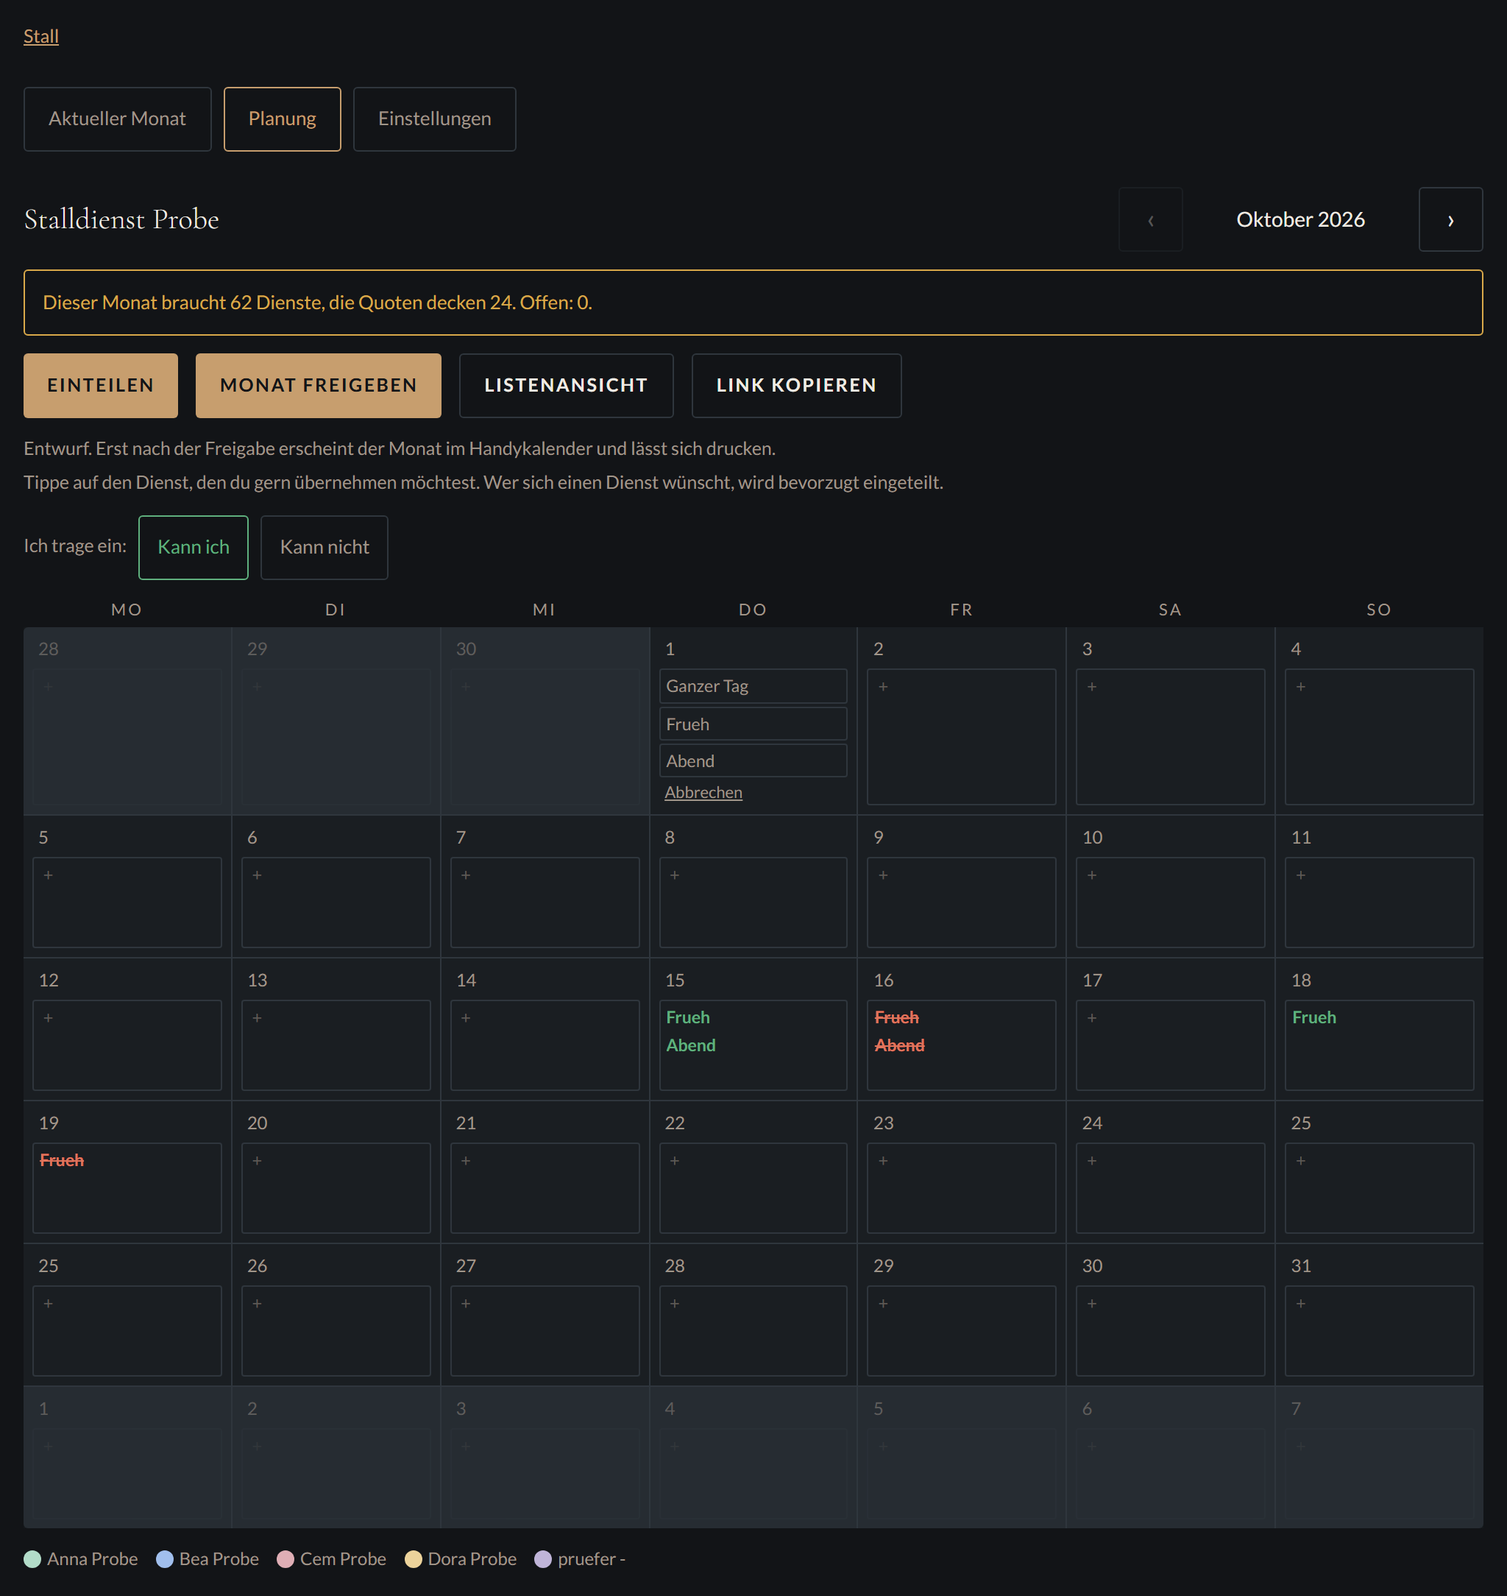
Task: Open the Einstellungen tab
Action: coord(435,119)
